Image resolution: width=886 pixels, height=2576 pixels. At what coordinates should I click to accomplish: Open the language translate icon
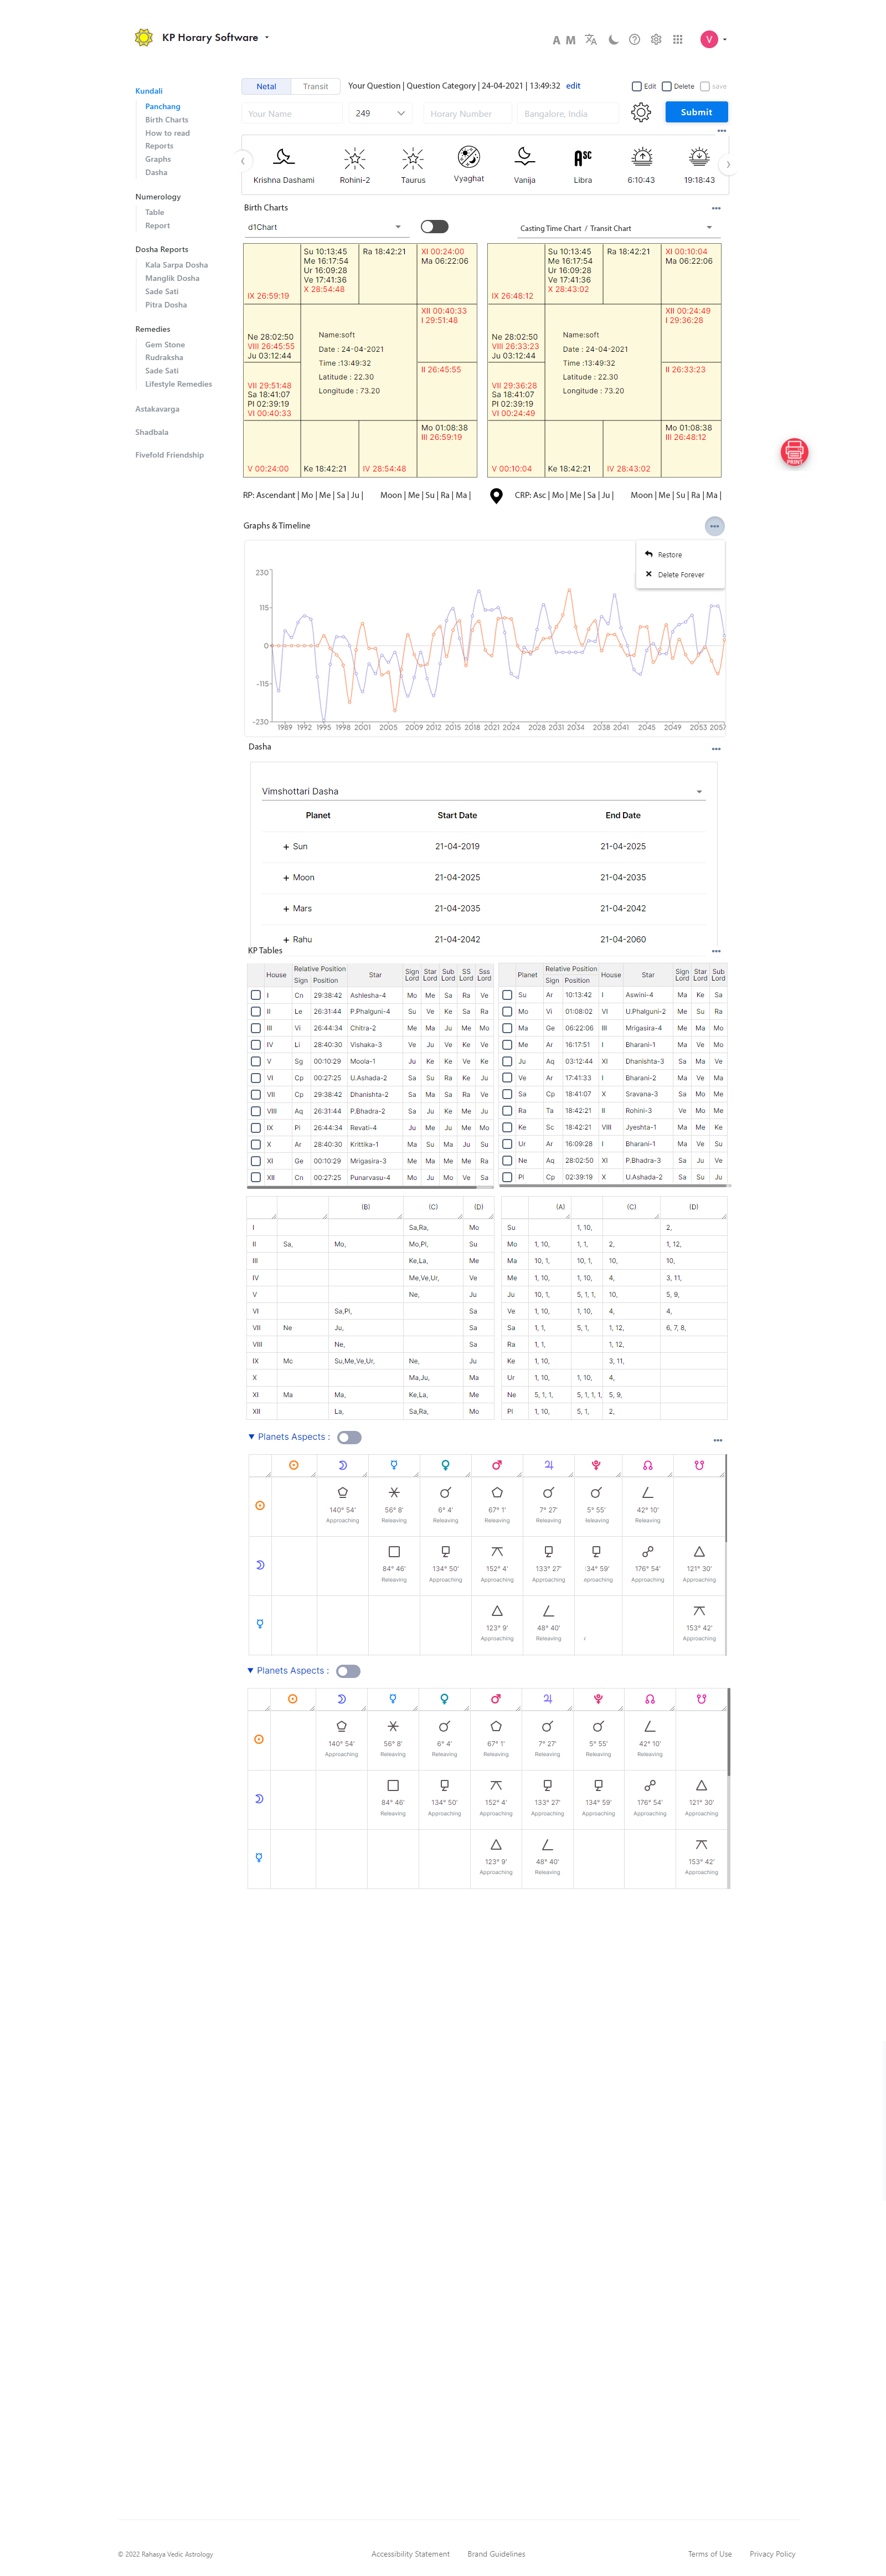[x=591, y=40]
